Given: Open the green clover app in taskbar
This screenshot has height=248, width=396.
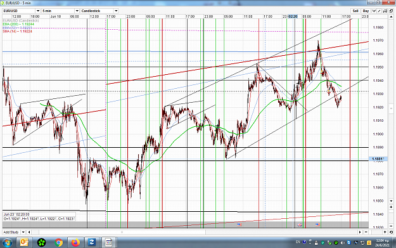Looking at the screenshot, I should click(41, 243).
